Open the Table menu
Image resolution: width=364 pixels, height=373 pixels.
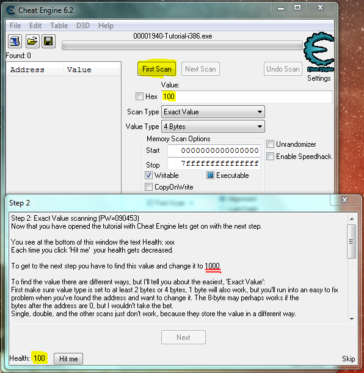[59, 26]
